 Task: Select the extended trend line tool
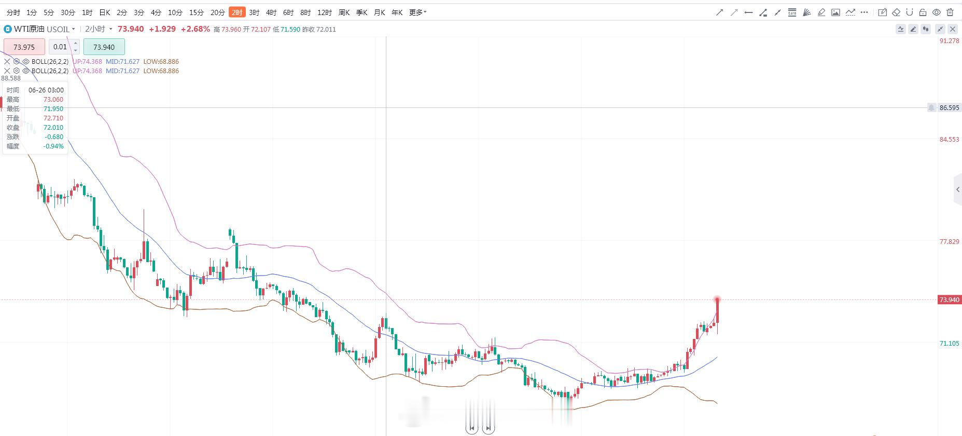point(777,12)
